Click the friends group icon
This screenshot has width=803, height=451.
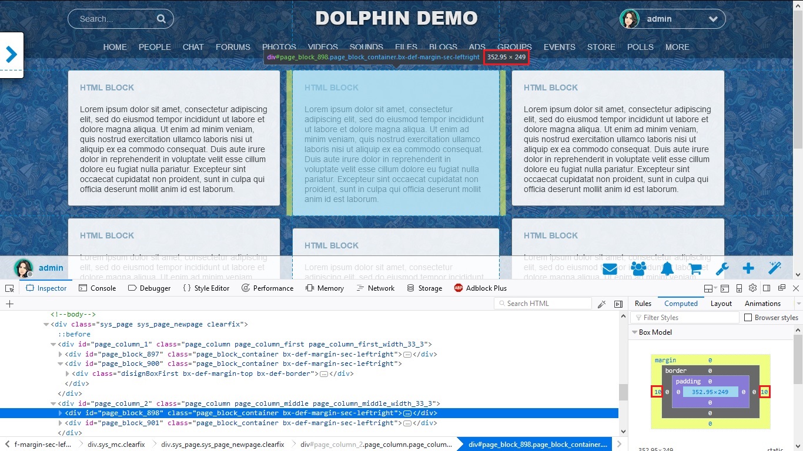pos(638,268)
